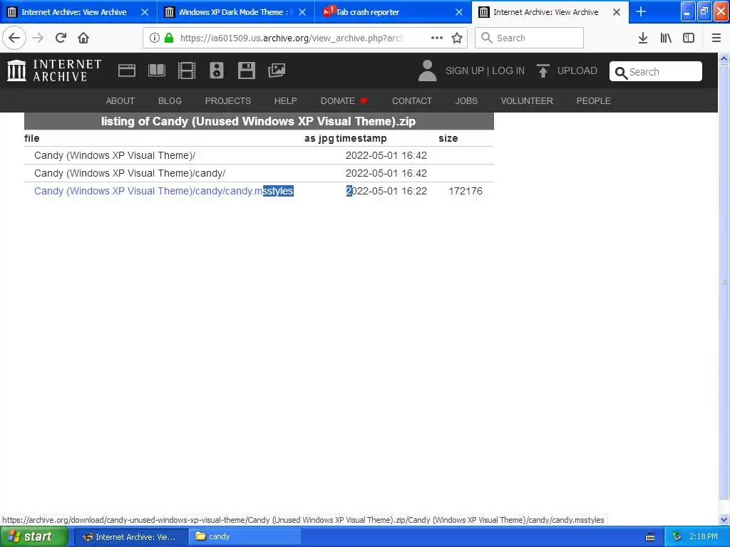Viewport: 730px width, 547px height.
Task: Reload the current page
Action: 61,38
